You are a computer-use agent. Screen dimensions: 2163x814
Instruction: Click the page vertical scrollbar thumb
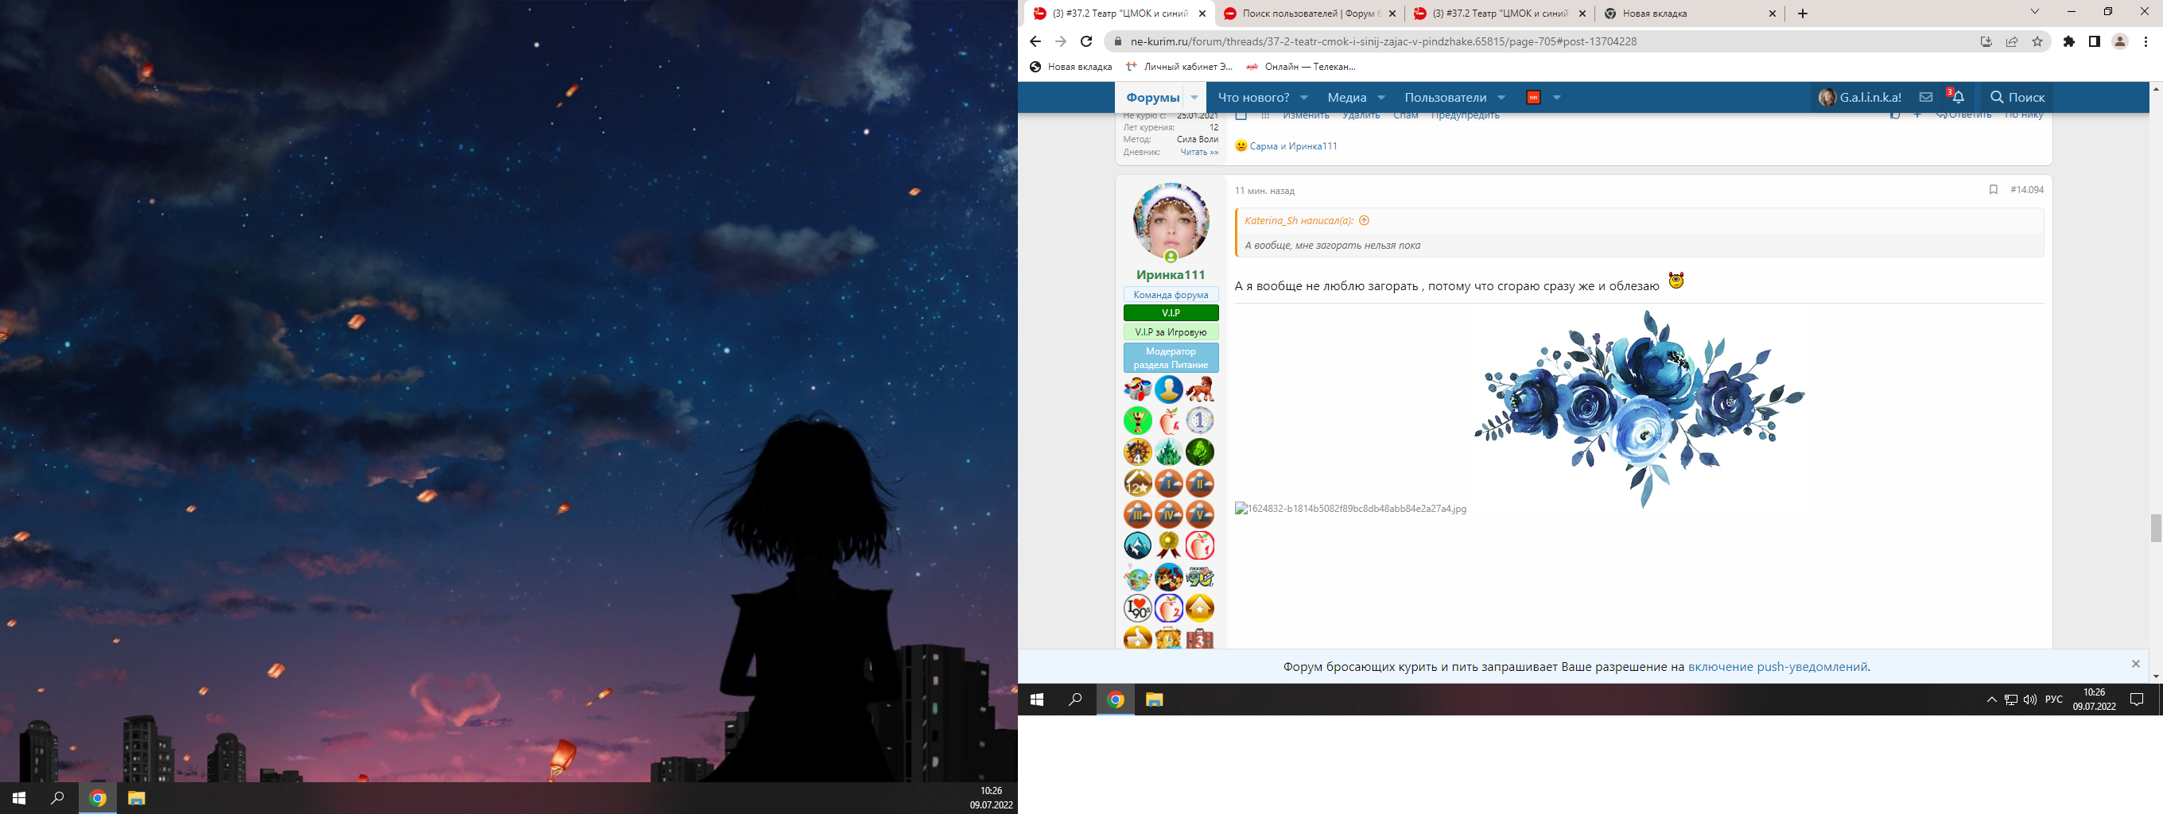(2154, 529)
